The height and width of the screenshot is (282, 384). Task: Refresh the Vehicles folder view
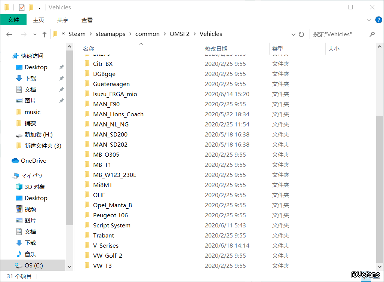pos(301,34)
